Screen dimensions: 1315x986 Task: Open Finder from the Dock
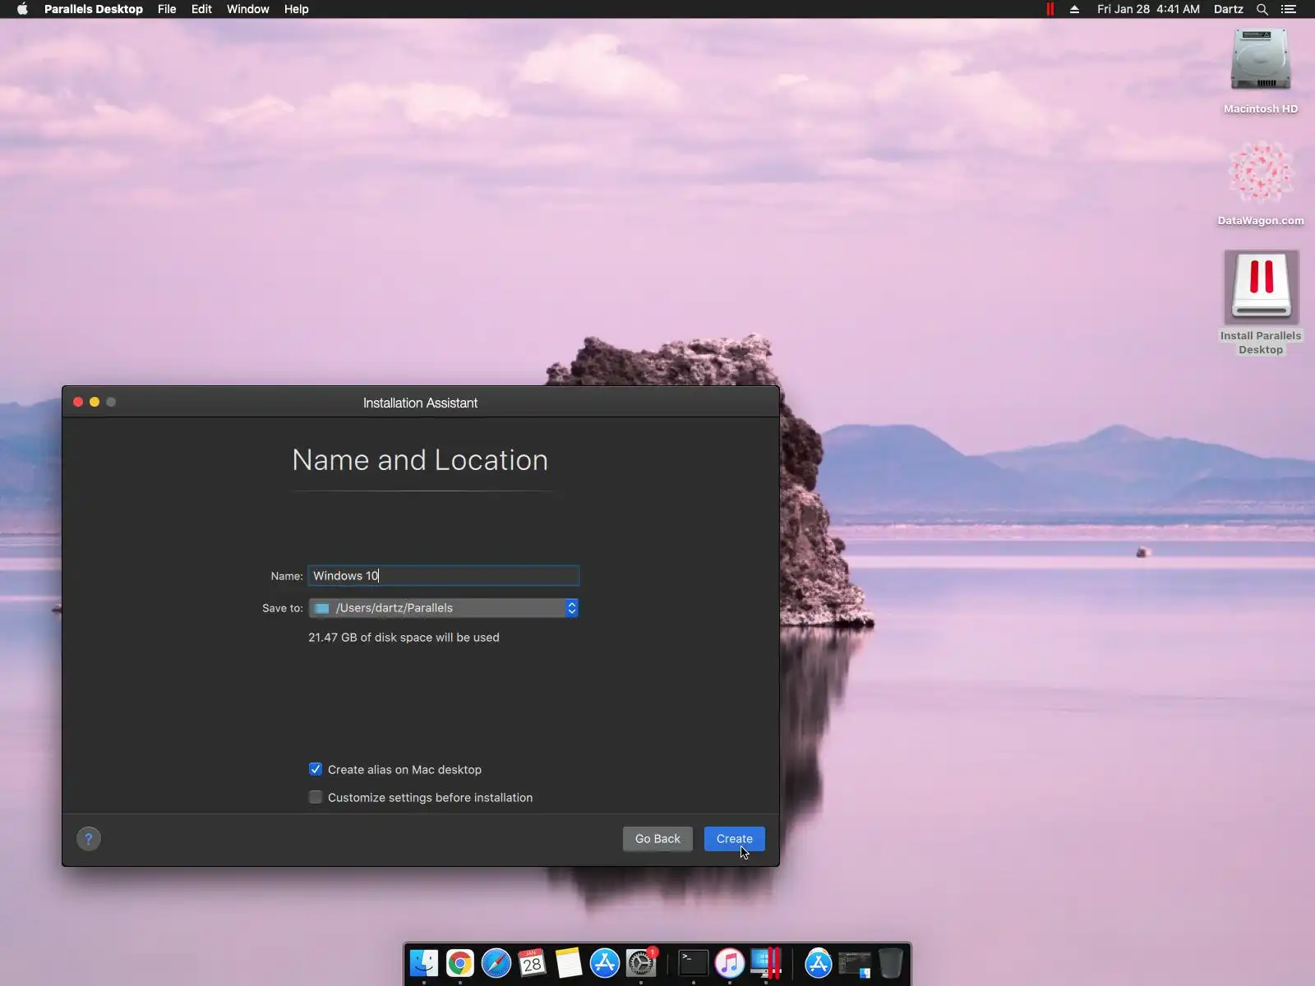pyautogui.click(x=424, y=963)
